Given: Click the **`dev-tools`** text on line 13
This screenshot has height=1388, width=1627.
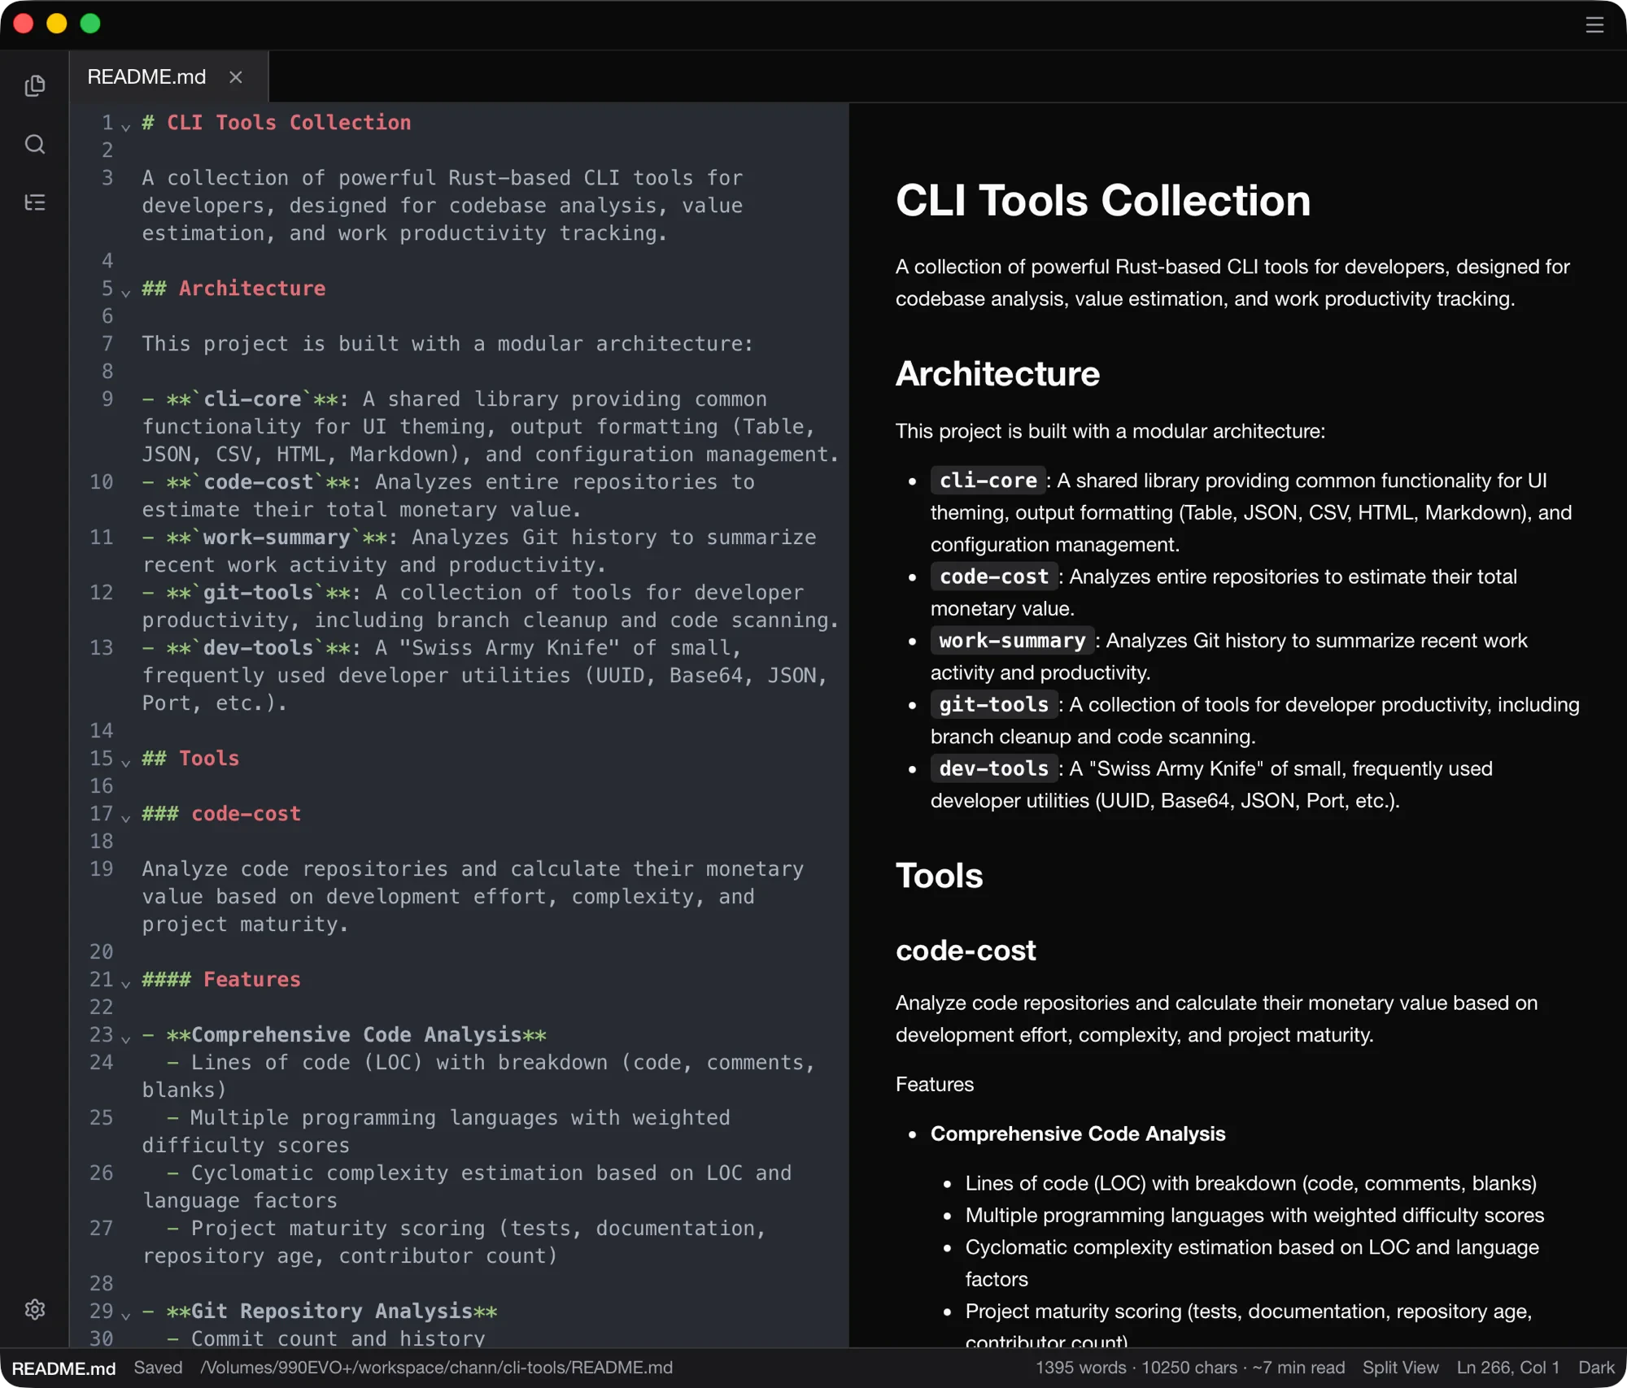Looking at the screenshot, I should (259, 648).
